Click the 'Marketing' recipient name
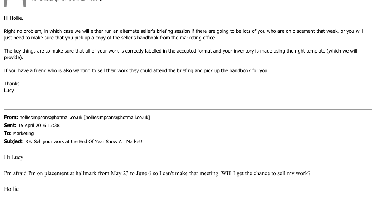379x200 pixels. [x=23, y=134]
